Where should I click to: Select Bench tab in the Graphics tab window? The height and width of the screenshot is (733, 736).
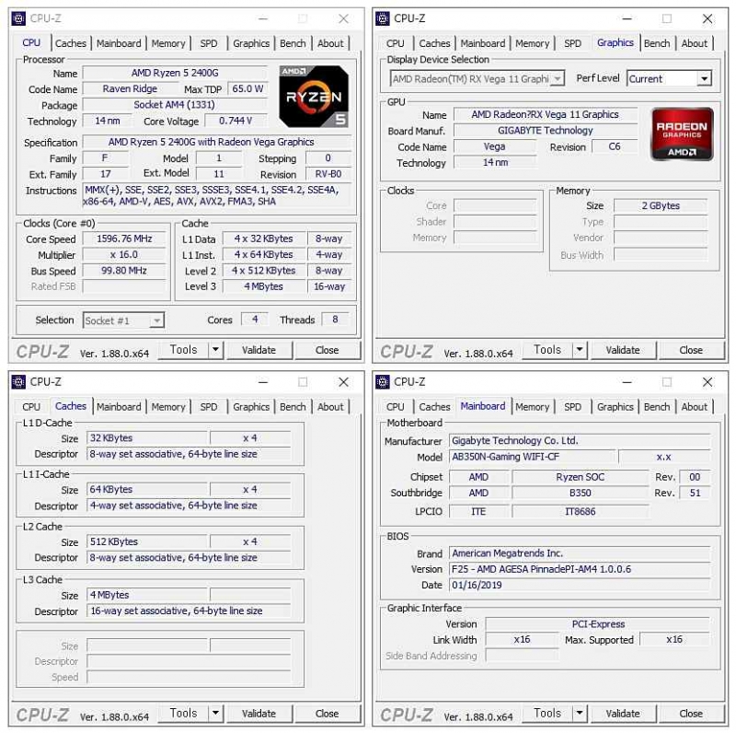657,43
